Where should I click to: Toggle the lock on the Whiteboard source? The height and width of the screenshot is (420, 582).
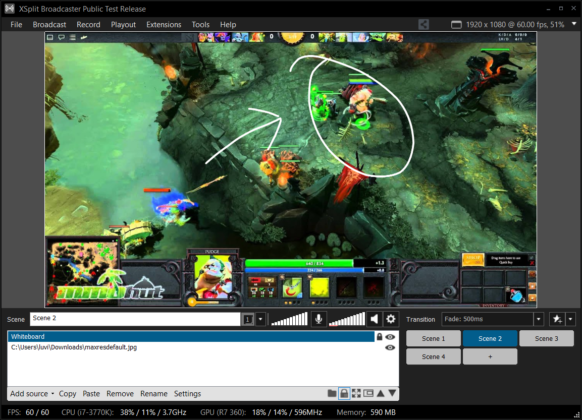[380, 337]
